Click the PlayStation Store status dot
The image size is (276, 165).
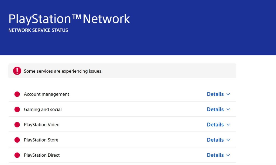click(x=17, y=140)
